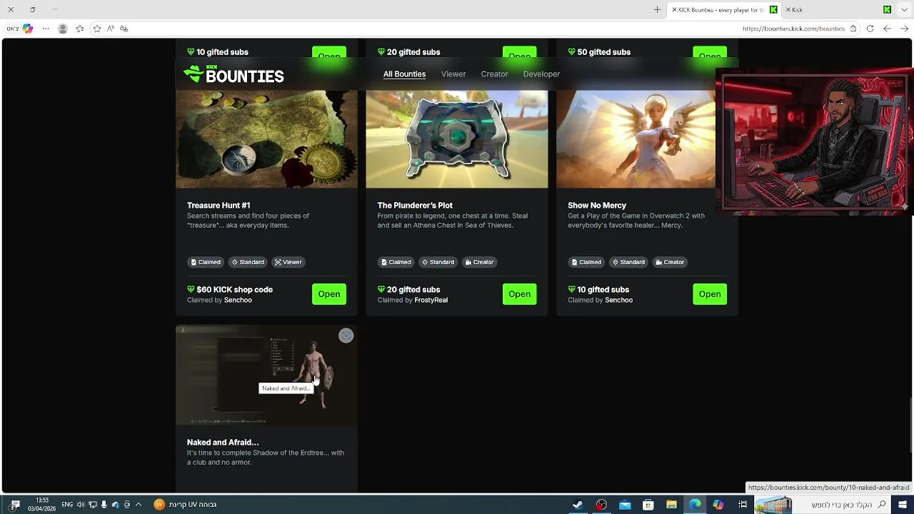The height and width of the screenshot is (514, 914).
Task: Click the microphone tray icon
Action: pyautogui.click(x=104, y=505)
